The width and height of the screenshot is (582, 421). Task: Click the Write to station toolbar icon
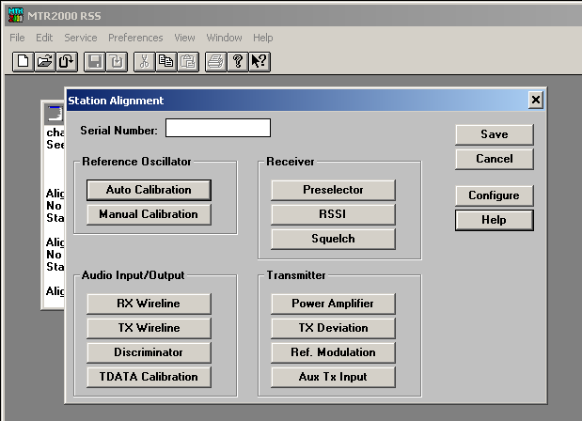(x=117, y=61)
